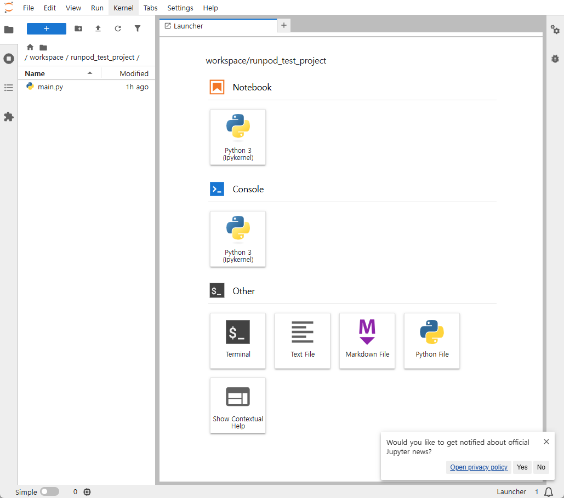Click No on Jupyter news notification
564x498 pixels.
(x=541, y=467)
